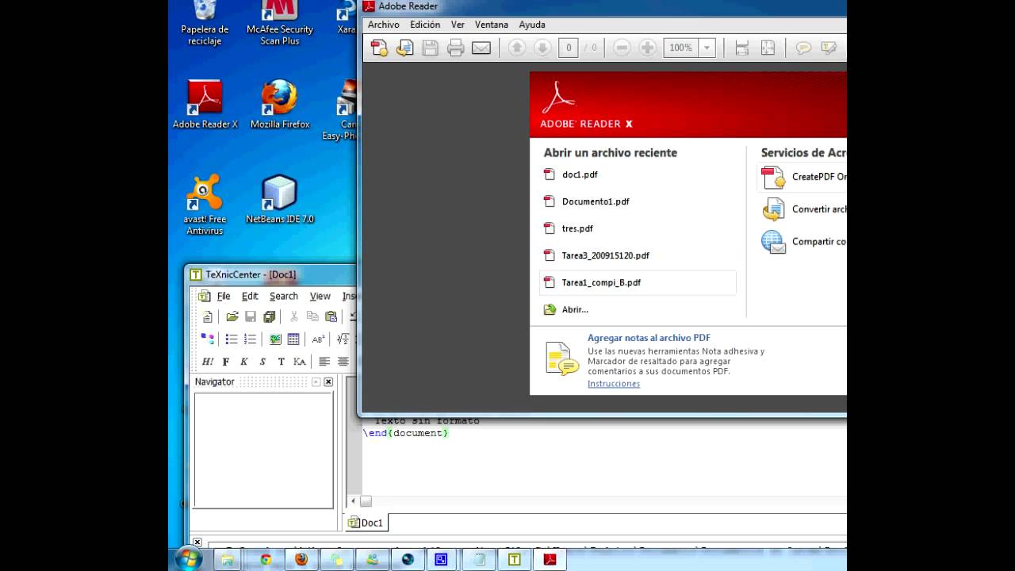Image resolution: width=1015 pixels, height=571 pixels.
Task: Go to previous page with the up arrow
Action: click(x=517, y=48)
